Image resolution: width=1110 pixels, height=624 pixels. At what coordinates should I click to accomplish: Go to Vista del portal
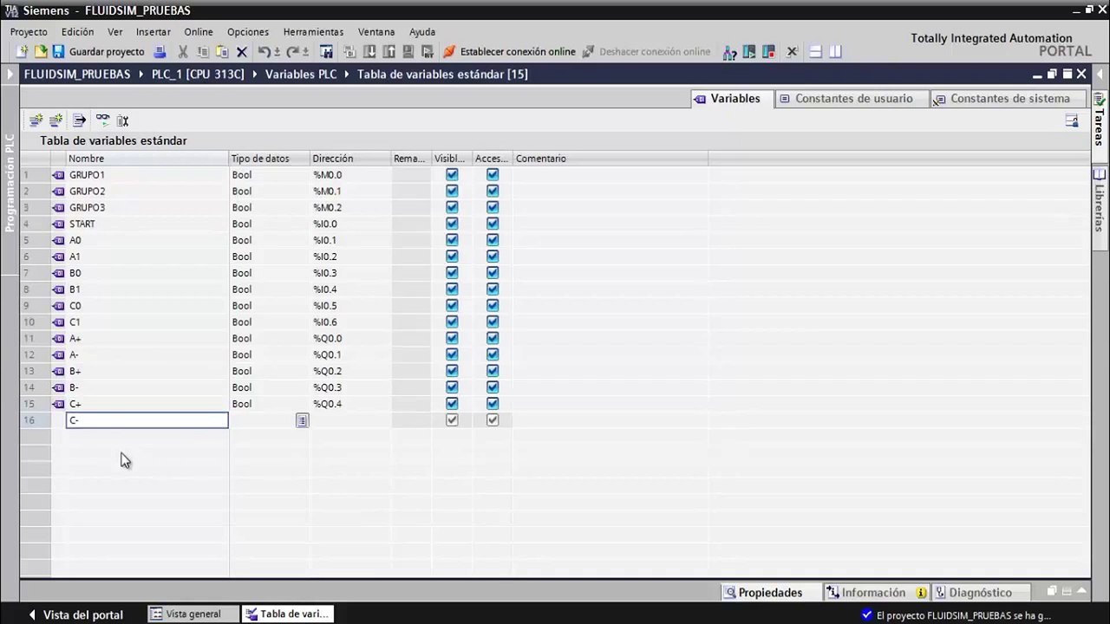(75, 615)
